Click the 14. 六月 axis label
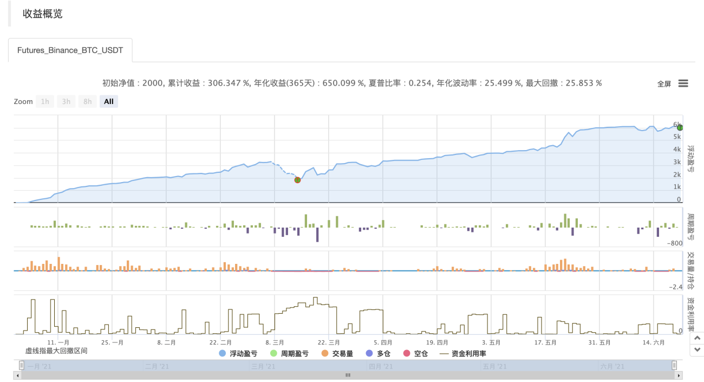Image resolution: width=704 pixels, height=382 pixels. (653, 342)
